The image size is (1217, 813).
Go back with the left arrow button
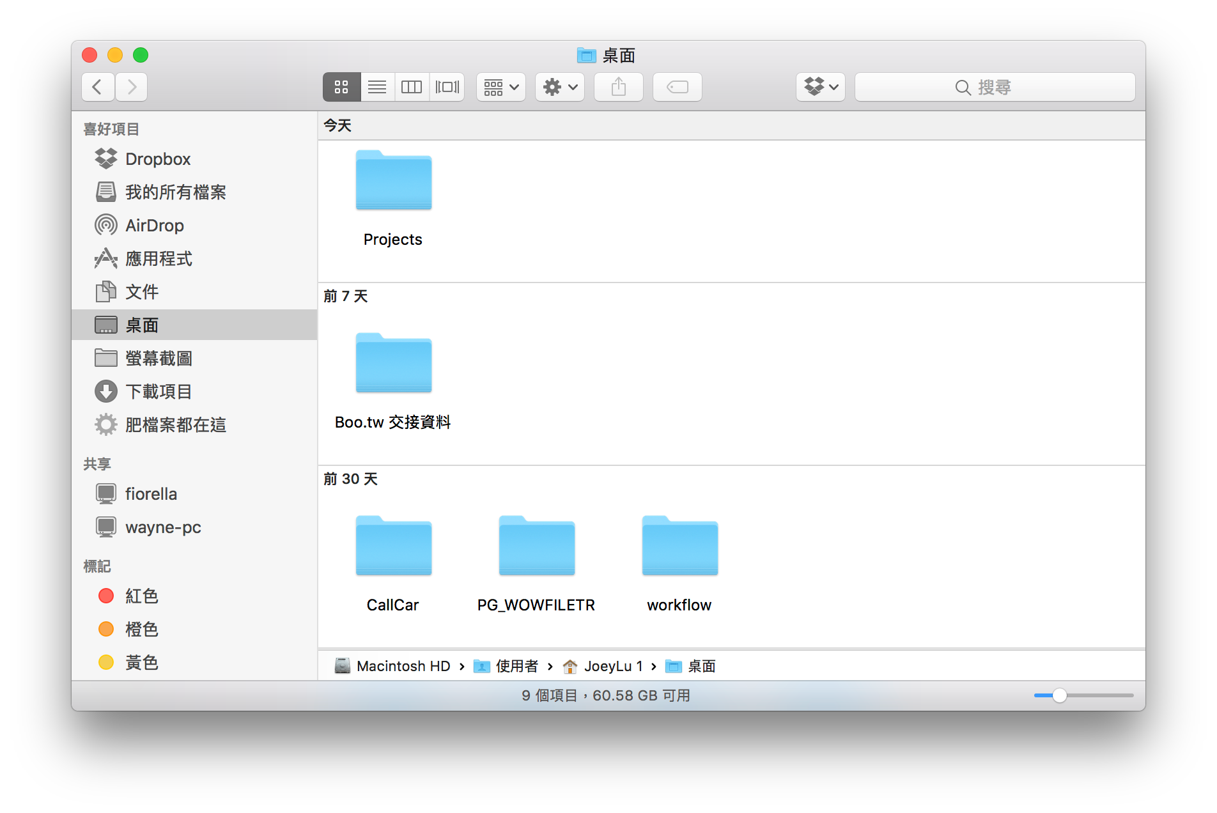click(x=98, y=87)
